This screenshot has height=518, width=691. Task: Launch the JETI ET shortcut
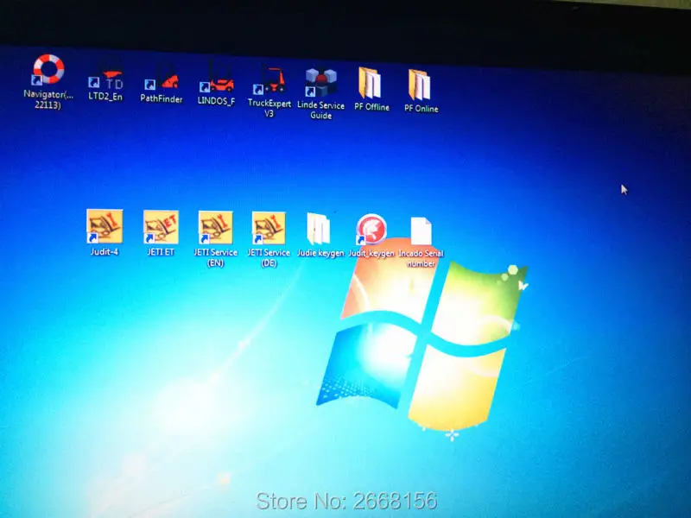point(161,227)
